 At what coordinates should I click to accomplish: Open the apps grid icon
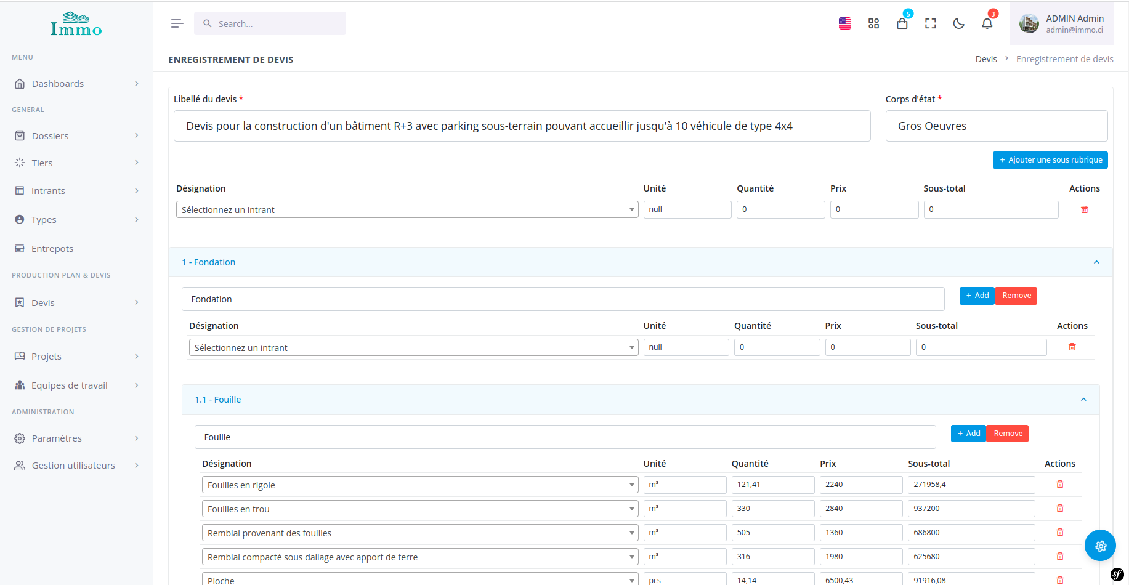pos(873,23)
